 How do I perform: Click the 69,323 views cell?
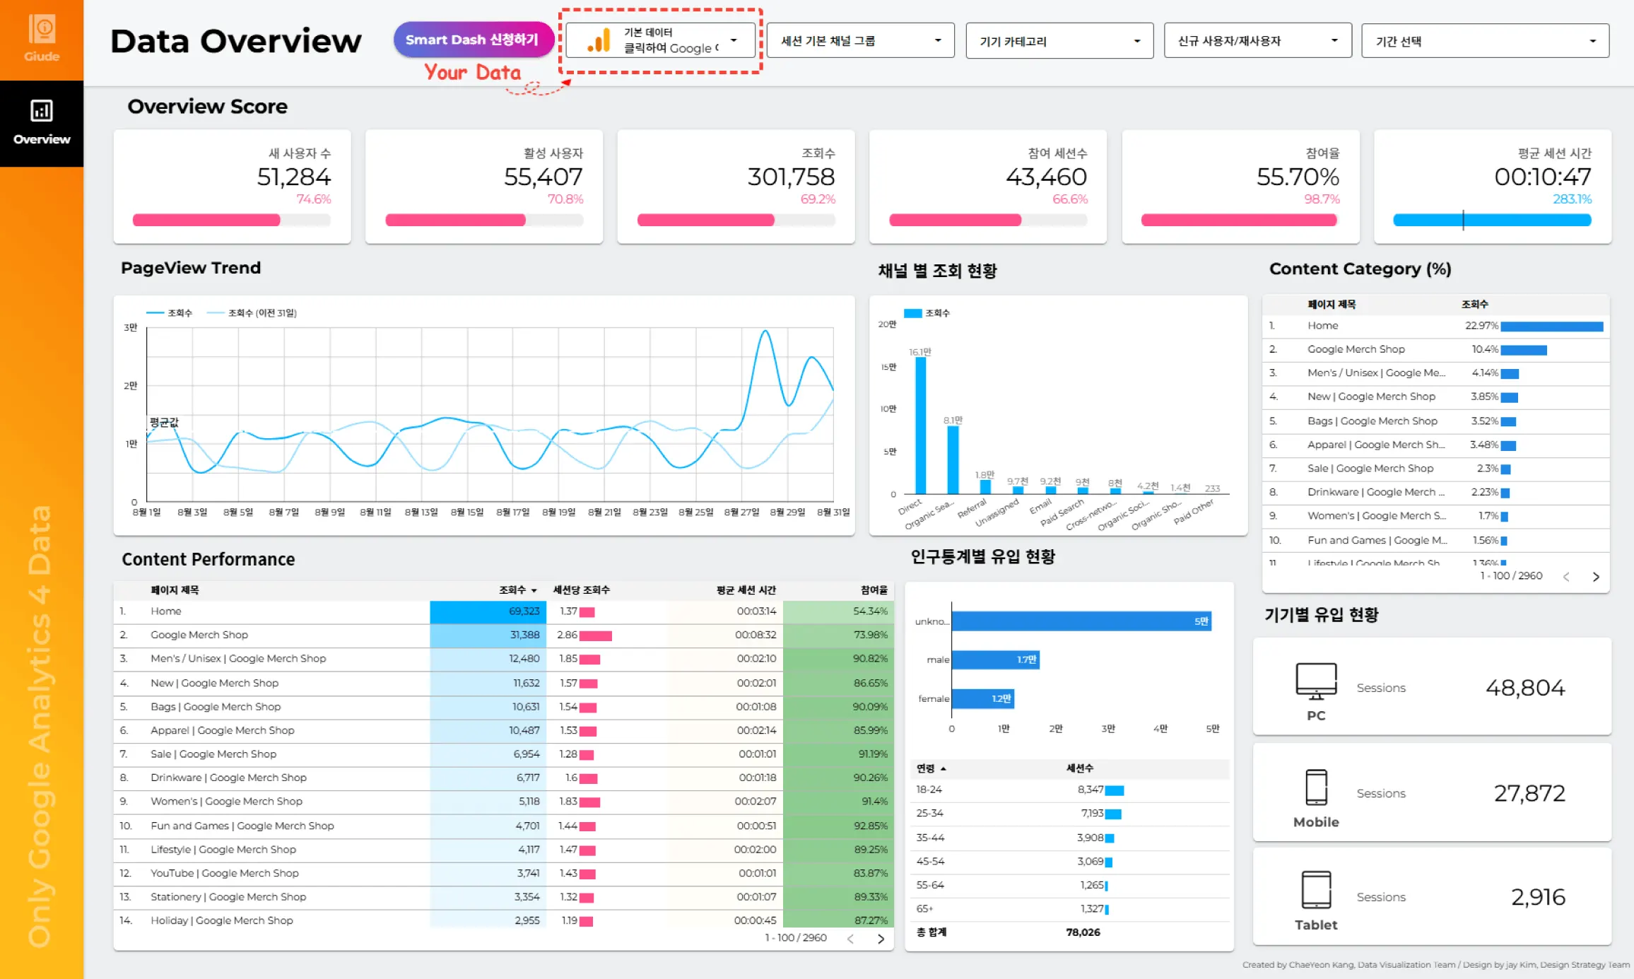pyautogui.click(x=488, y=611)
